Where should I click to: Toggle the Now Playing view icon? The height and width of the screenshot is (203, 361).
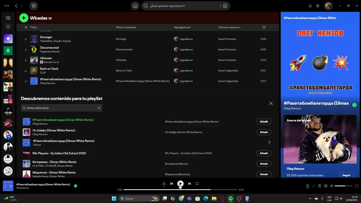[x=307, y=186]
